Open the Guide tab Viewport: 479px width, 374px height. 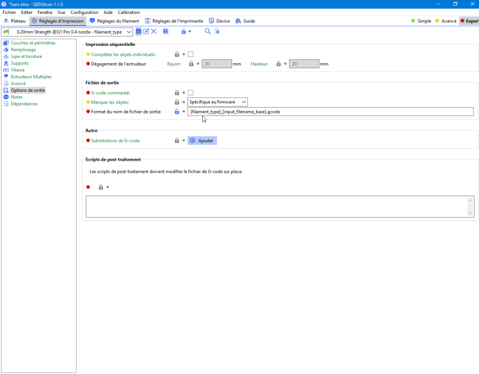pyautogui.click(x=245, y=21)
